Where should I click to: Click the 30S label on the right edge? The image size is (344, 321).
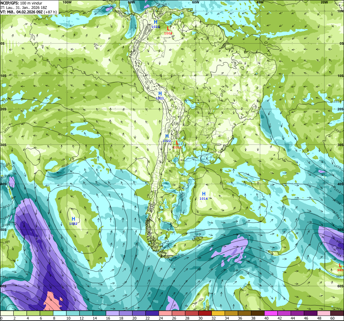[340, 145]
